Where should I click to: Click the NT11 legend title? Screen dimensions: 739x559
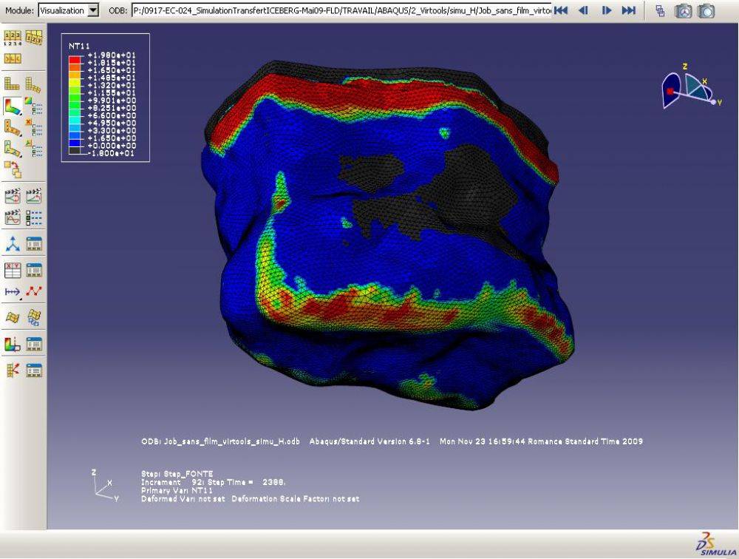point(79,46)
